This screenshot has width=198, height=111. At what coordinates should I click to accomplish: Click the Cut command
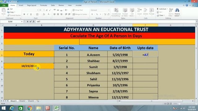(x=10, y=9)
